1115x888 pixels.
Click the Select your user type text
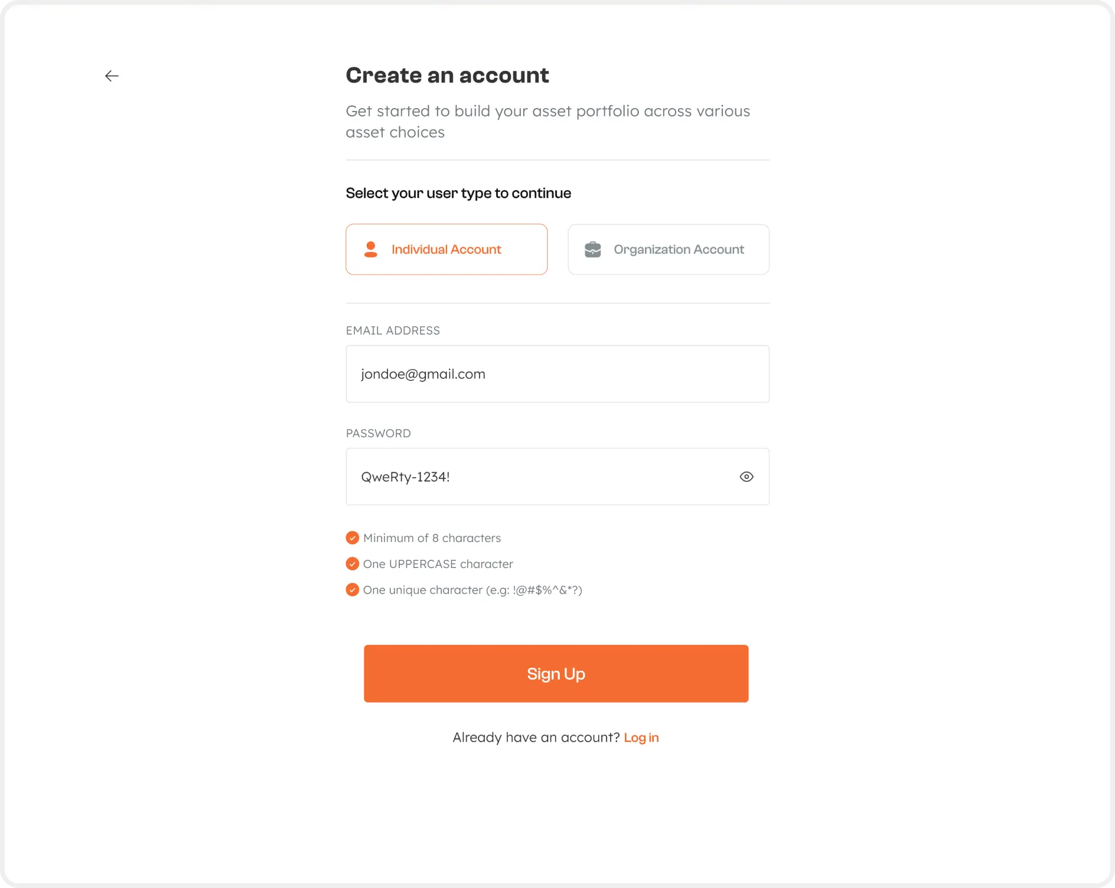[458, 193]
